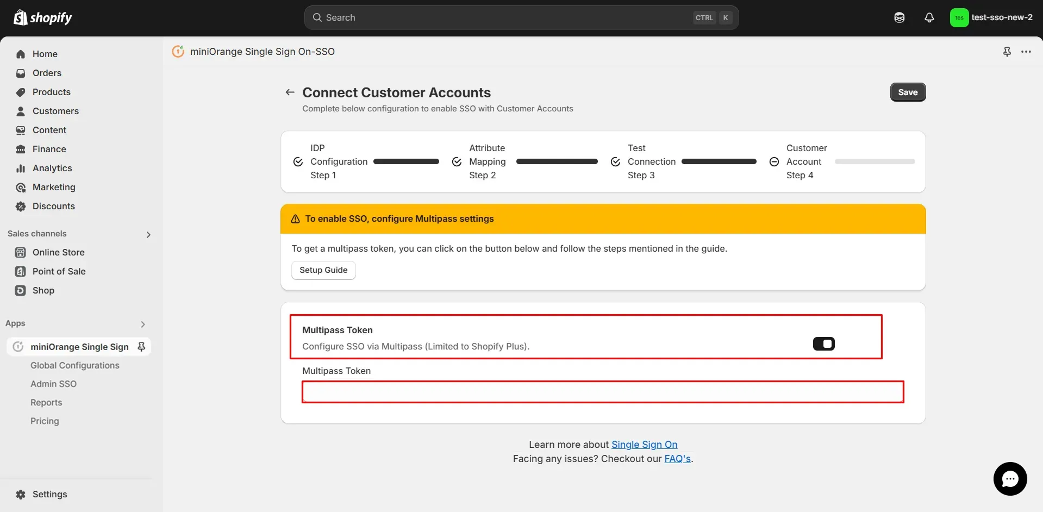The height and width of the screenshot is (512, 1043).
Task: Click the Point of Sale icon
Action: coord(21,271)
